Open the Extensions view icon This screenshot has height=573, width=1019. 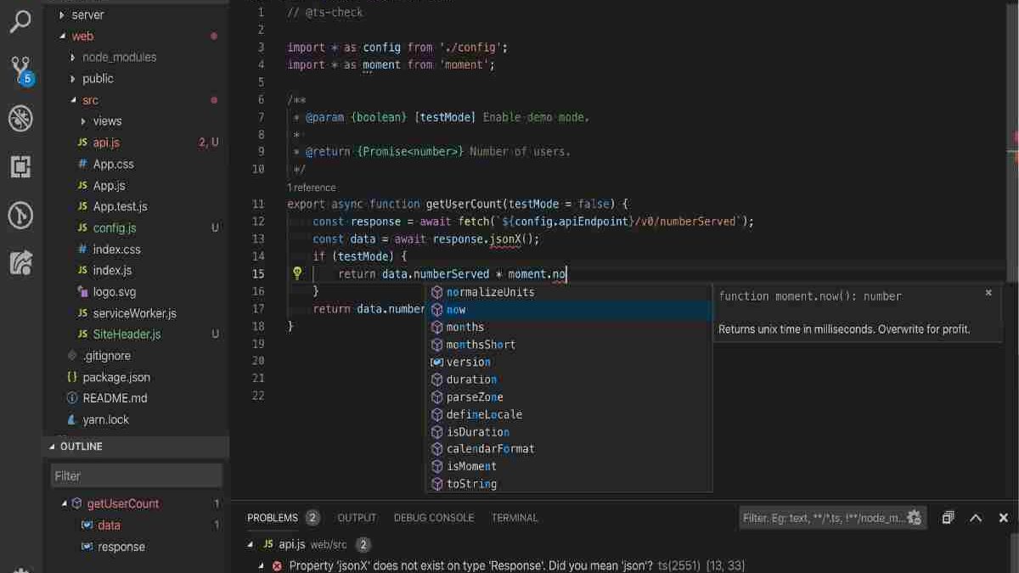20,167
